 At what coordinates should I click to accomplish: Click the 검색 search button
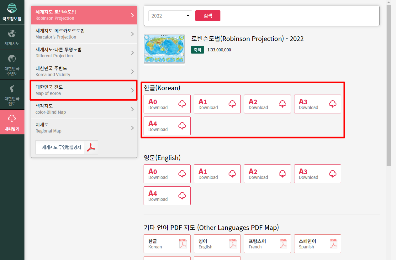click(208, 16)
